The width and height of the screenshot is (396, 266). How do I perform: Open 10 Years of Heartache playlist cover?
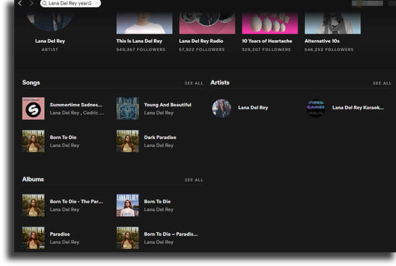click(269, 23)
